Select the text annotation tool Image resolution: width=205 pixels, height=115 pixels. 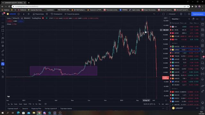click(x=3, y=34)
